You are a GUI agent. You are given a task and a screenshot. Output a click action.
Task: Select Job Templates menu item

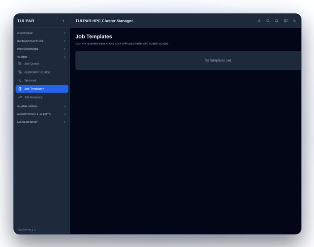pos(42,89)
